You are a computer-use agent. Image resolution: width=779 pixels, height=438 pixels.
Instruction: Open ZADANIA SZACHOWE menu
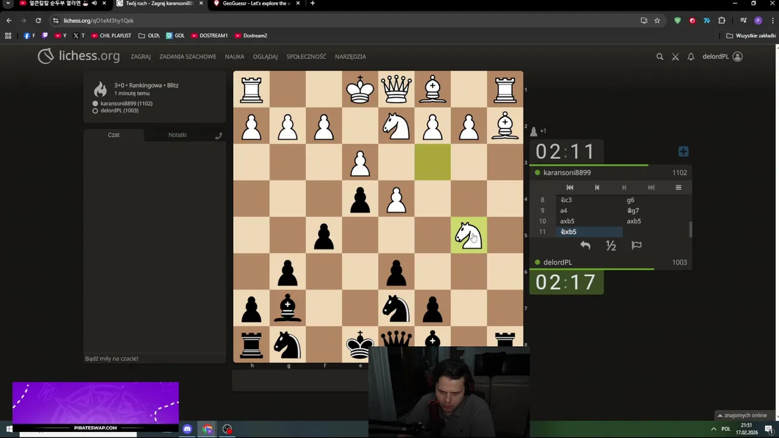pos(187,57)
